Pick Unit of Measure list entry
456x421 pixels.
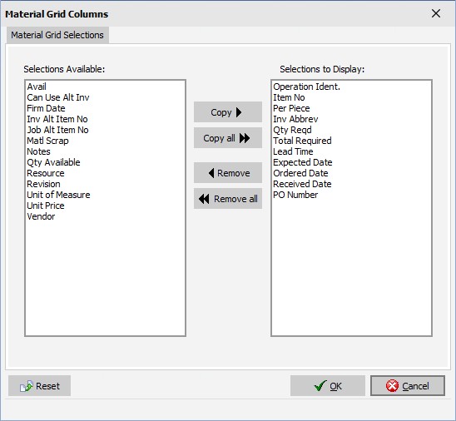58,195
